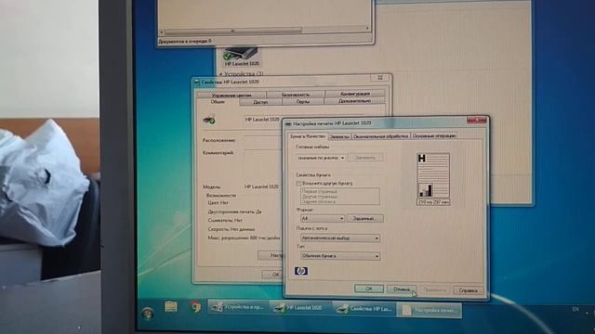Open the paper type plain paper dropdown

click(x=340, y=256)
